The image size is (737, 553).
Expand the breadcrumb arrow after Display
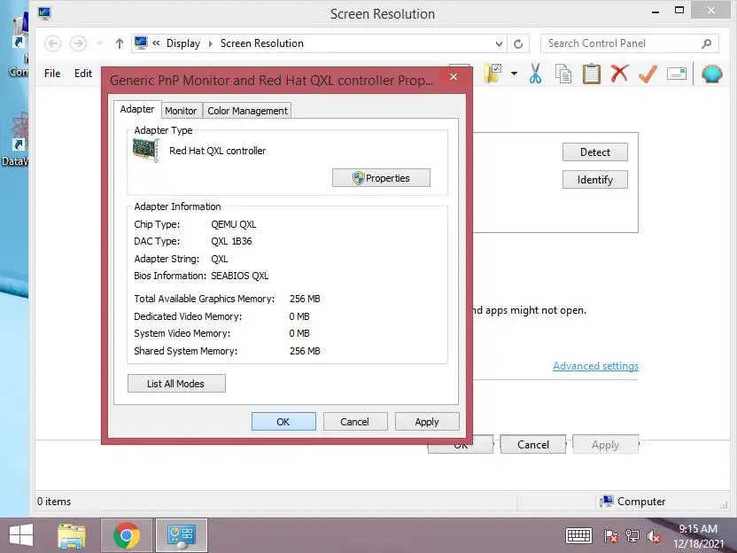click(211, 43)
